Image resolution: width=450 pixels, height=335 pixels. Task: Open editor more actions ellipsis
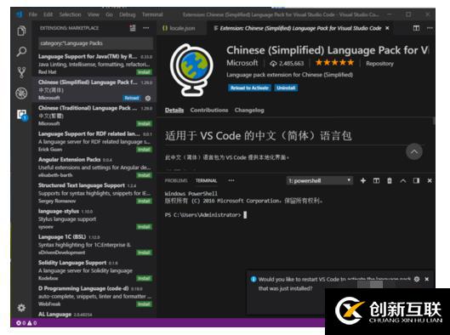click(430, 28)
